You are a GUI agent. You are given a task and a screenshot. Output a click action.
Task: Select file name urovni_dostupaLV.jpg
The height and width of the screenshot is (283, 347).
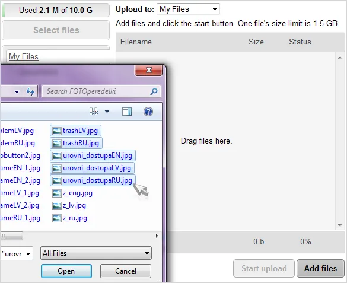[97, 168]
